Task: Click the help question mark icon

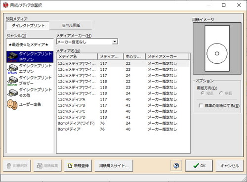Action: pos(176,166)
